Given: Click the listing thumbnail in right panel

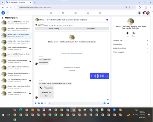Looking at the screenshot, I should tap(131, 21).
